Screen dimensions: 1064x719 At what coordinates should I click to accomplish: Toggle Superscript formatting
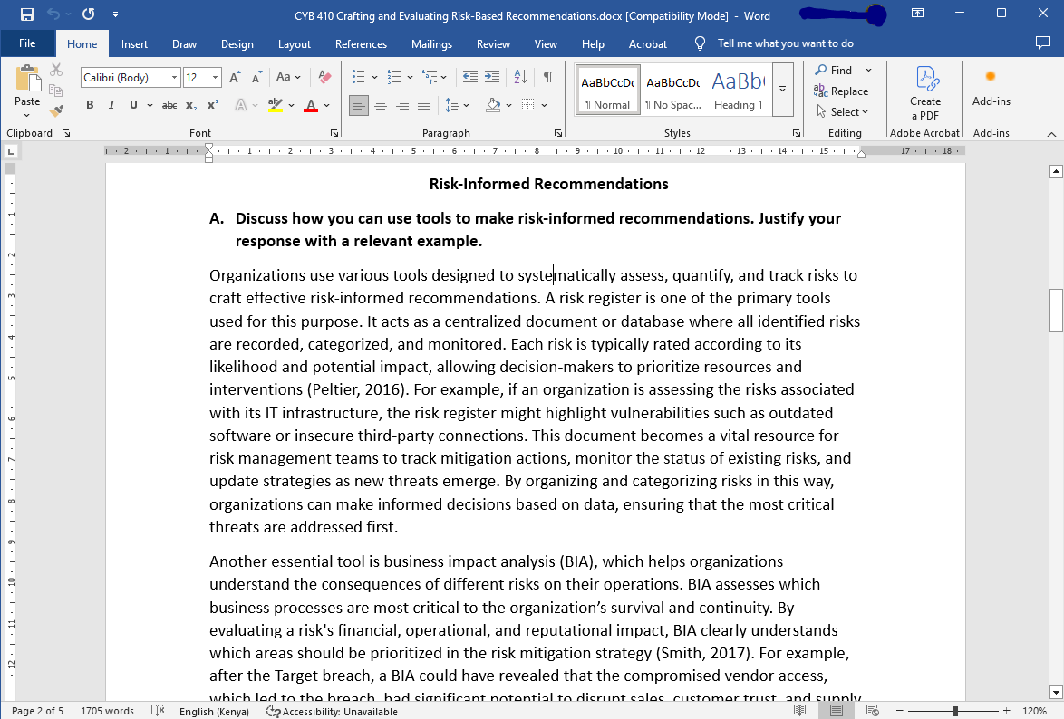[213, 105]
